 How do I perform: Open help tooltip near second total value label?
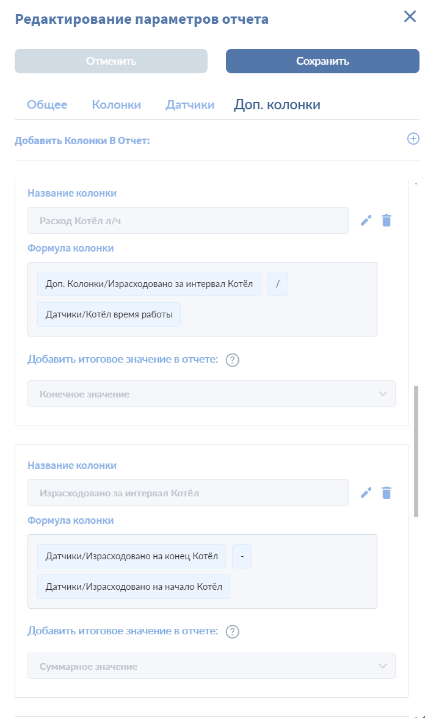(x=232, y=632)
